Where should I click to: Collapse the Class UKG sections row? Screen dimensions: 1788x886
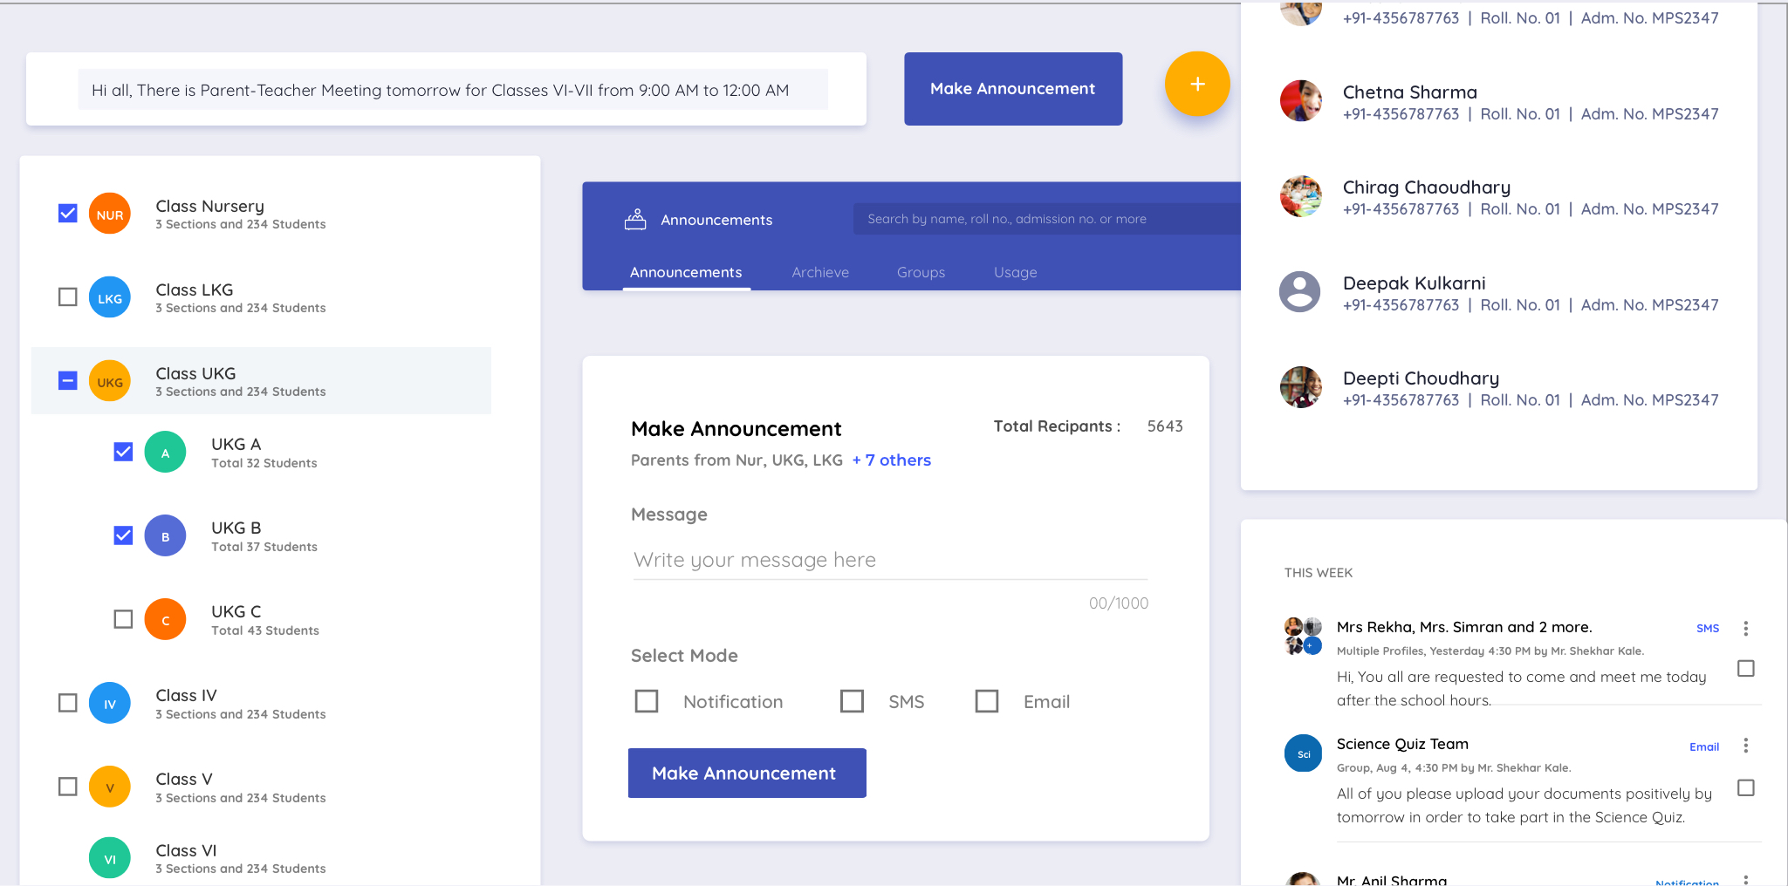262,381
